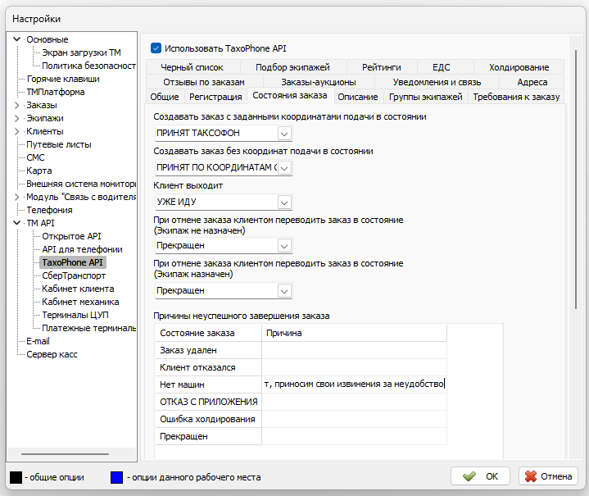The height and width of the screenshot is (496, 589).
Task: Select Экран загрузки ТМ in the tree
Action: (x=81, y=52)
